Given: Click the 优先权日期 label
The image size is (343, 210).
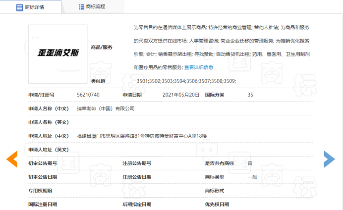Looking at the screenshot, I should (x=217, y=205).
